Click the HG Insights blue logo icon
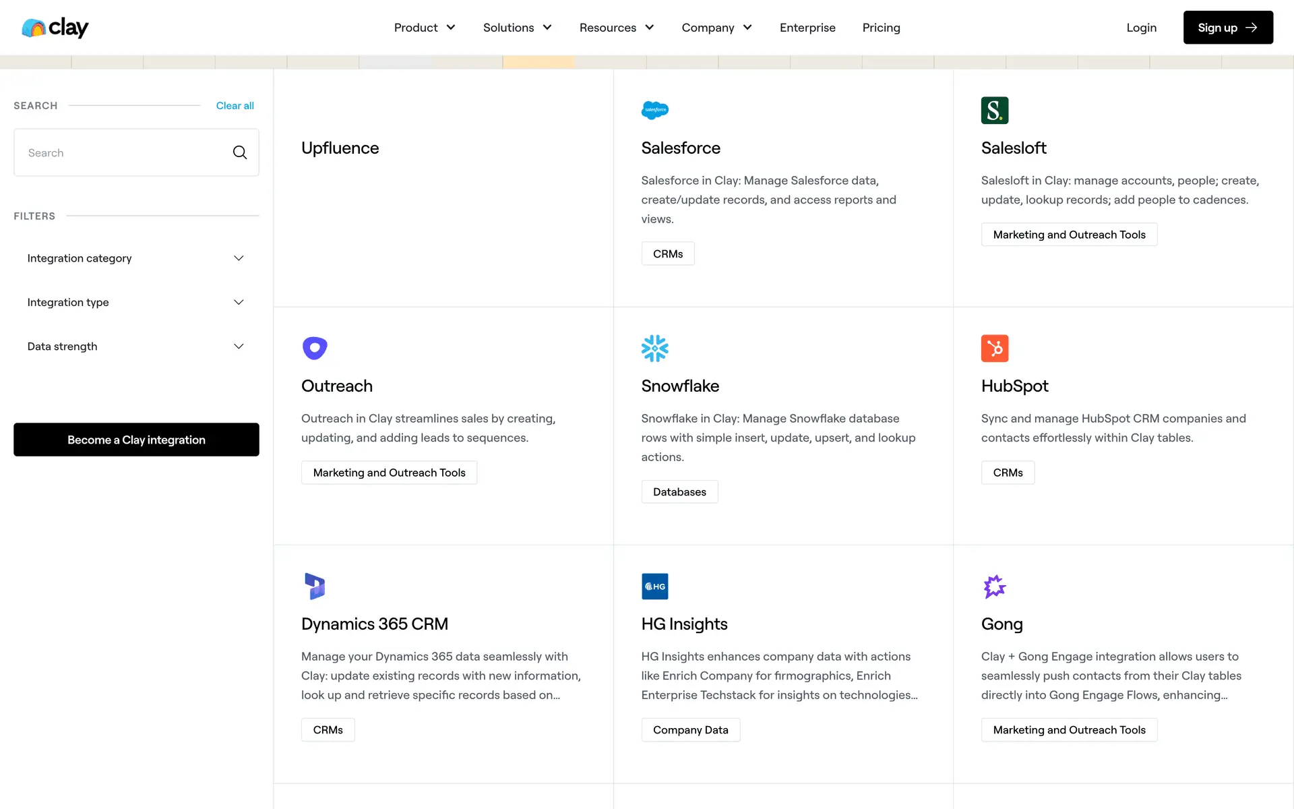 point(654,586)
